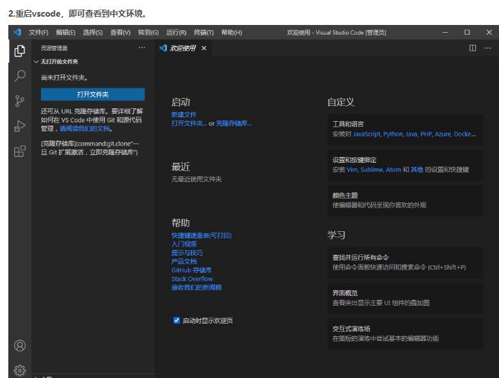
Task: Select the 欢迎使用 editor tab
Action: (x=183, y=48)
